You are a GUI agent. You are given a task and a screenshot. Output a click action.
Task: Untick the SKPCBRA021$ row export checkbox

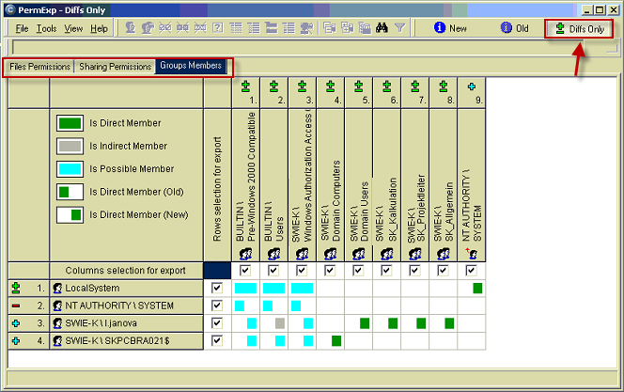pos(217,341)
